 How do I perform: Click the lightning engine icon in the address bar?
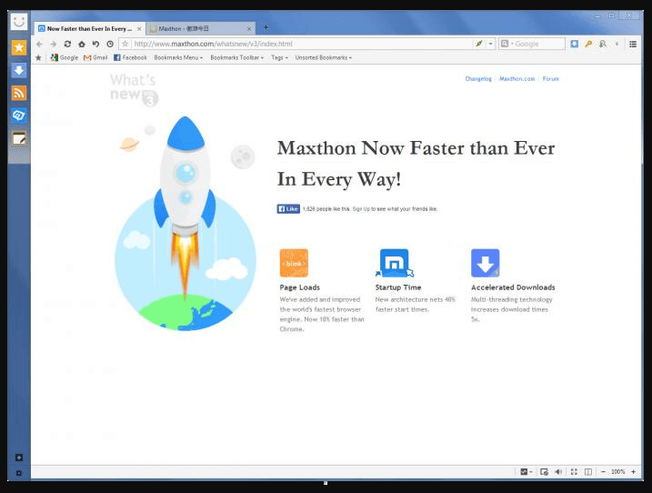(479, 44)
